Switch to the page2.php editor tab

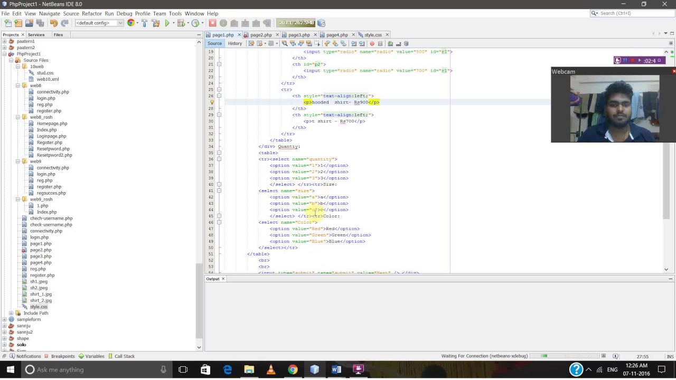click(261, 35)
